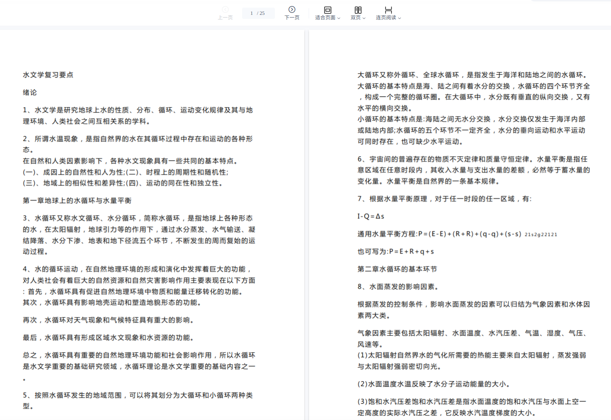
Task: Click the previous page arrow icon
Action: coord(225,9)
